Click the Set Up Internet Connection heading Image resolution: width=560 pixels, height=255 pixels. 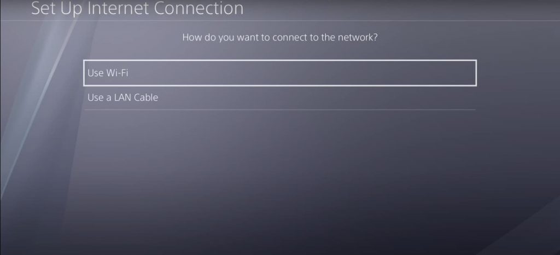coord(137,8)
